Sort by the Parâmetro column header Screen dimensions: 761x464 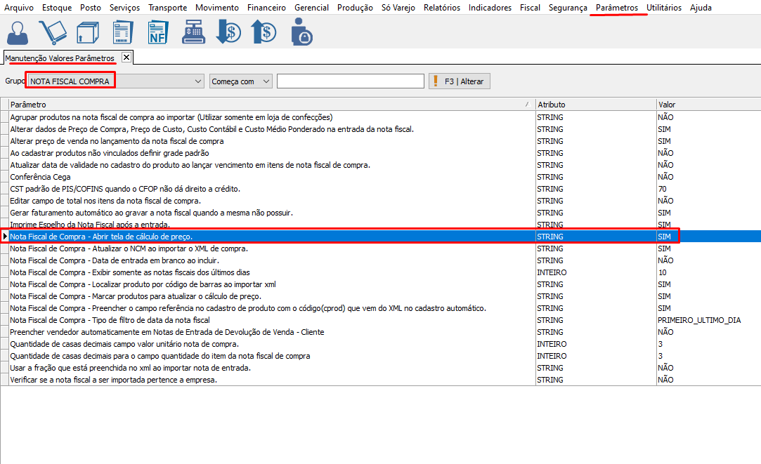[267, 105]
